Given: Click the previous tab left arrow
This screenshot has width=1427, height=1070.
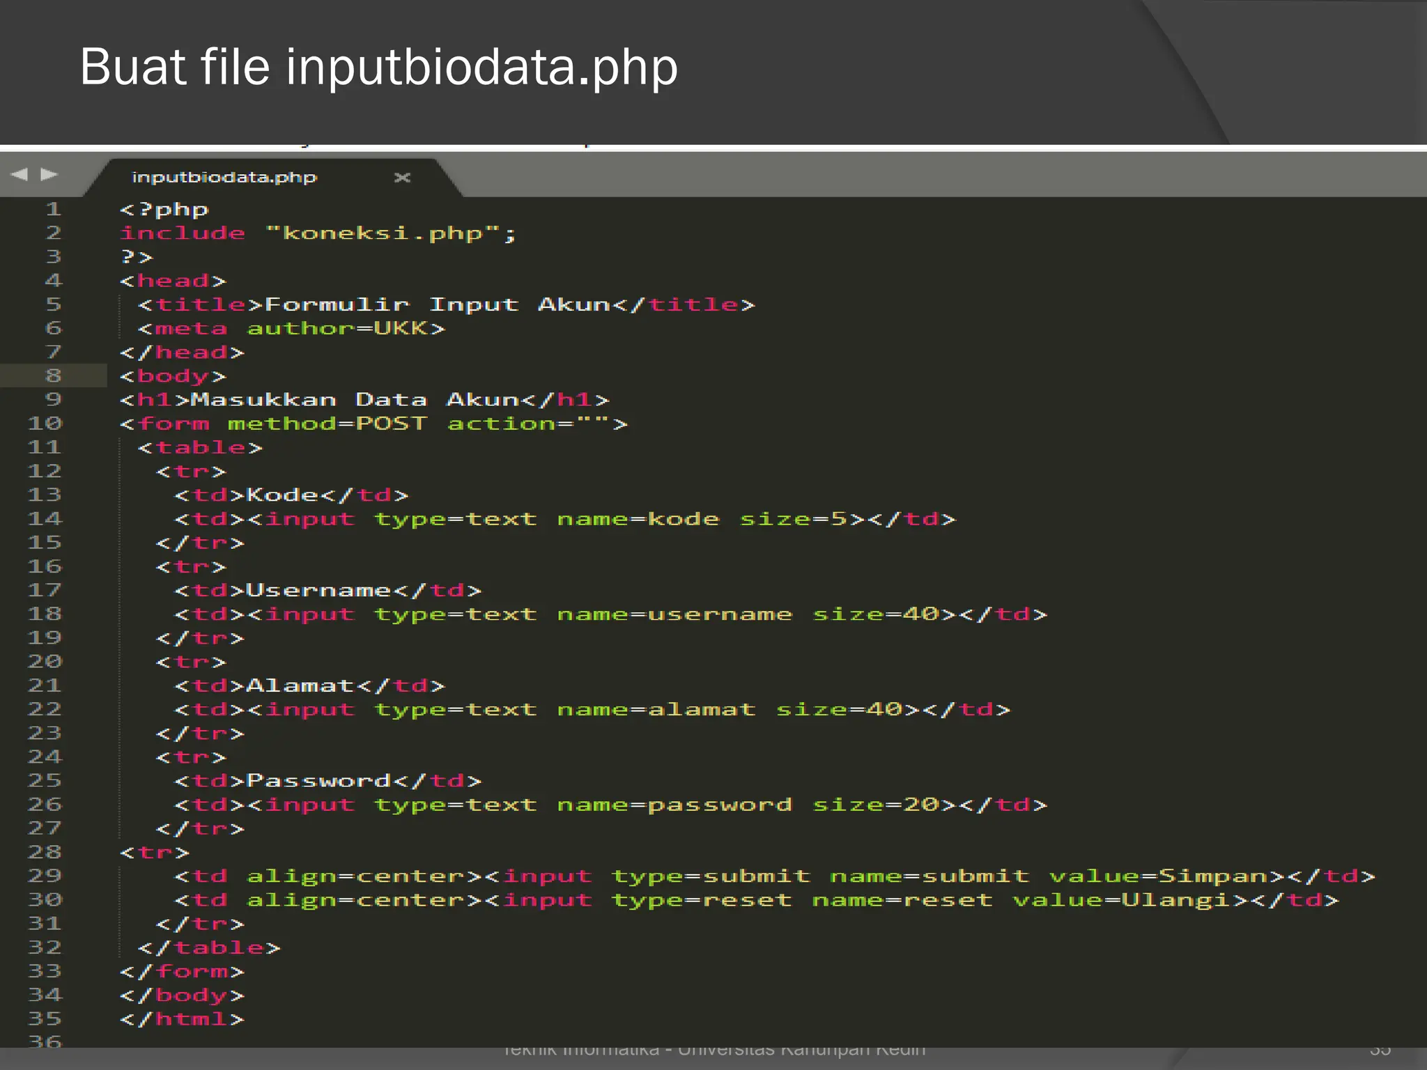Looking at the screenshot, I should (x=19, y=174).
